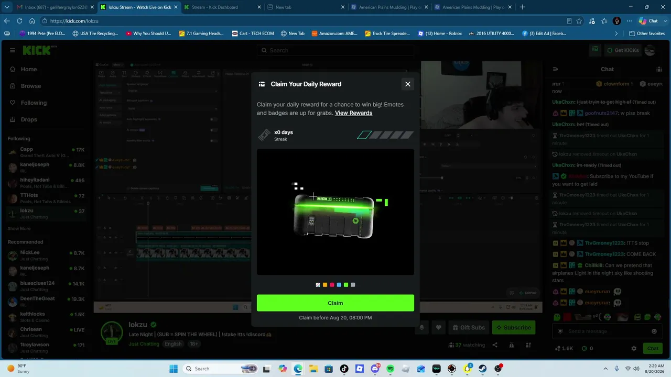This screenshot has width=671, height=377.
Task: Focus the Kick search box
Action: pos(335,50)
